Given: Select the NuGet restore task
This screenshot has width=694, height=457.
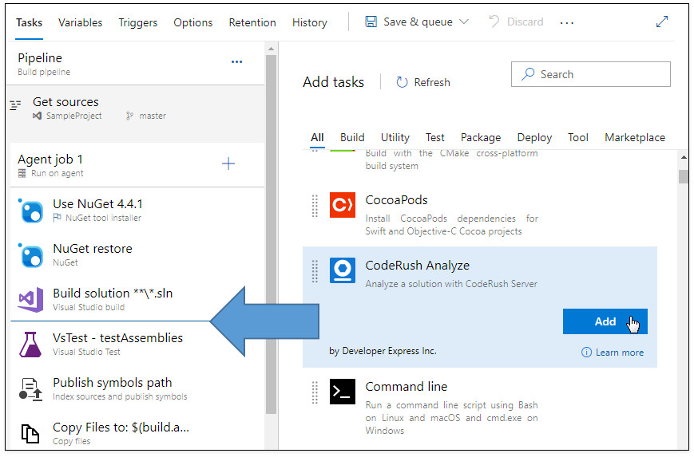Looking at the screenshot, I should [x=137, y=254].
